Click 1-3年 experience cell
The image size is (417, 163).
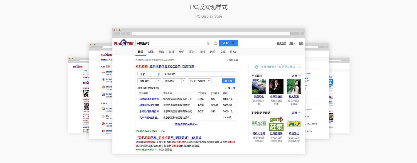coord(201,105)
